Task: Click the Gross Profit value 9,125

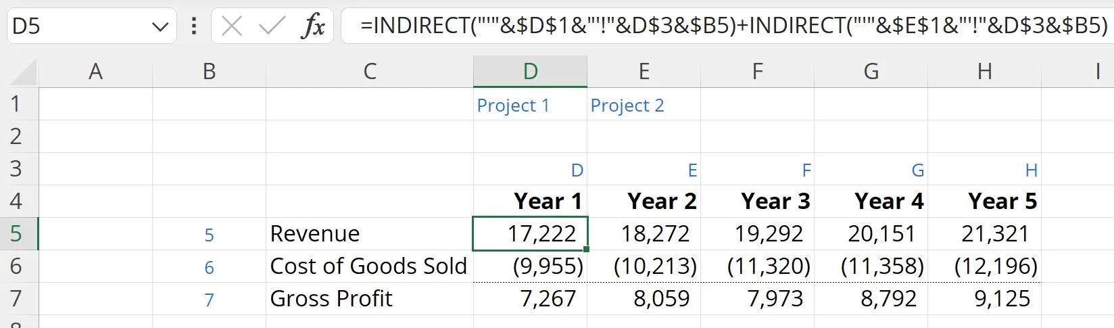Action: 984,298
